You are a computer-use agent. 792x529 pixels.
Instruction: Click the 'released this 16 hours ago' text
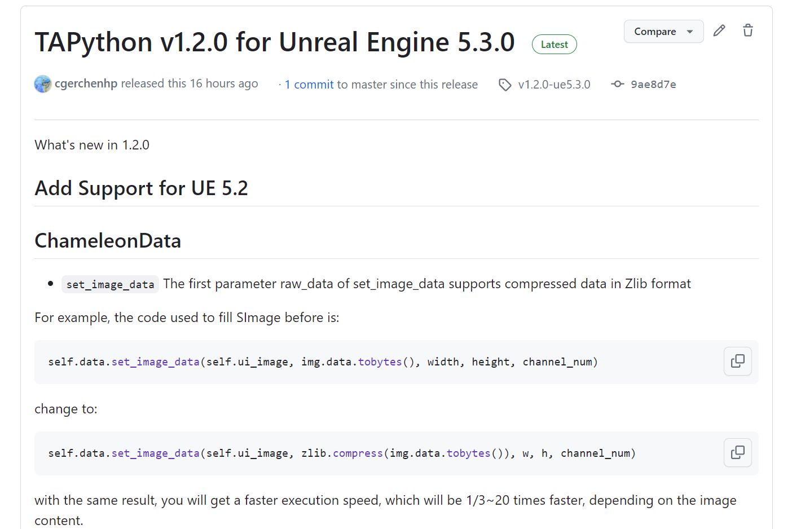tap(190, 83)
